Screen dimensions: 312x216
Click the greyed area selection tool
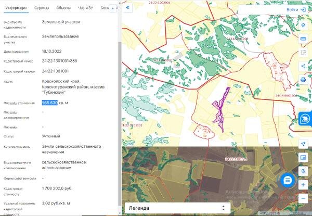click(x=303, y=53)
